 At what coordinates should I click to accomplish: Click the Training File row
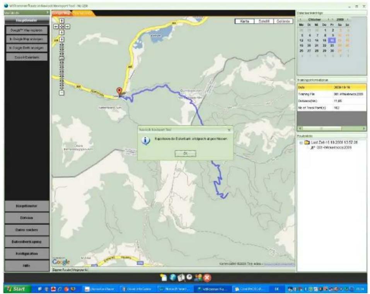[332, 94]
